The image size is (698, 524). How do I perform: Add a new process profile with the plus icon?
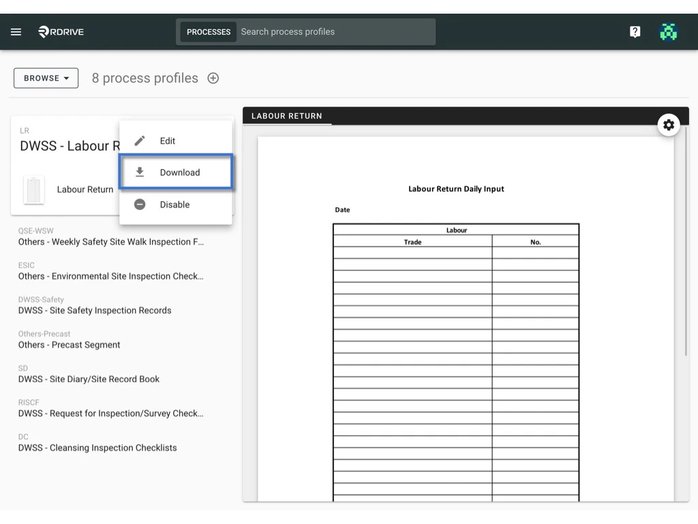click(213, 78)
